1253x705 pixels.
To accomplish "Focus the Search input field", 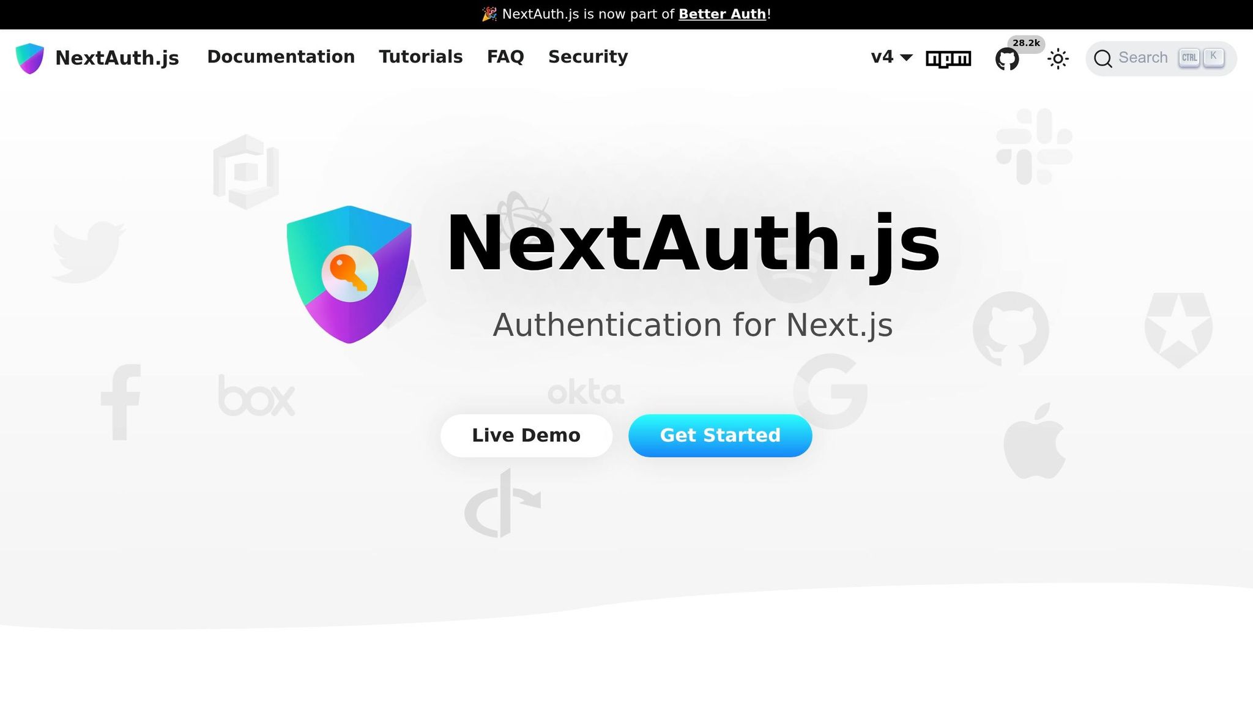I will tap(1161, 59).
